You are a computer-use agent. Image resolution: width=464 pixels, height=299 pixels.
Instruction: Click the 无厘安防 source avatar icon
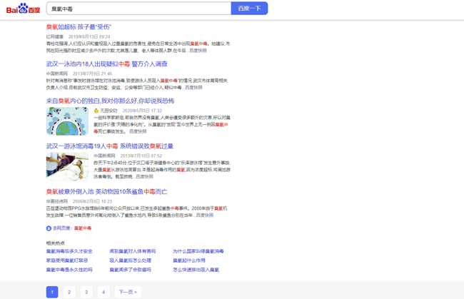pos(96,111)
